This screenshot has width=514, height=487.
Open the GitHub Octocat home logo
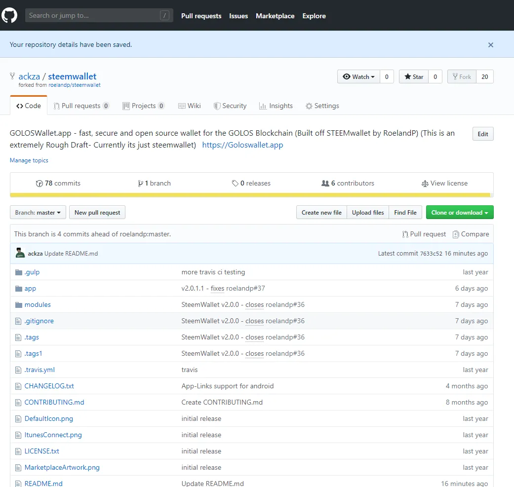pos(9,15)
